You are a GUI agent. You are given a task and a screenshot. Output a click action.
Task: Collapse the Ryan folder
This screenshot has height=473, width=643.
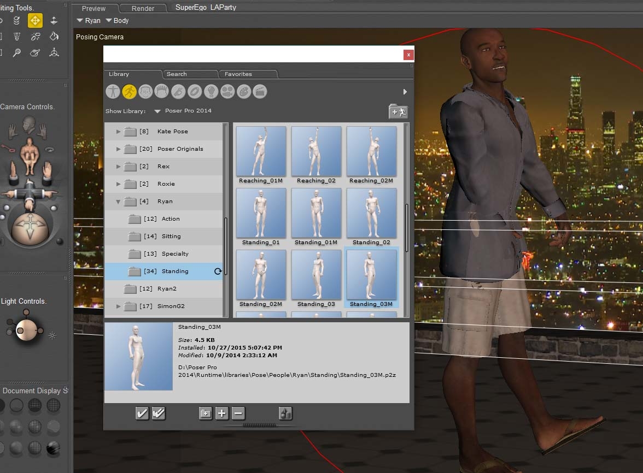119,201
